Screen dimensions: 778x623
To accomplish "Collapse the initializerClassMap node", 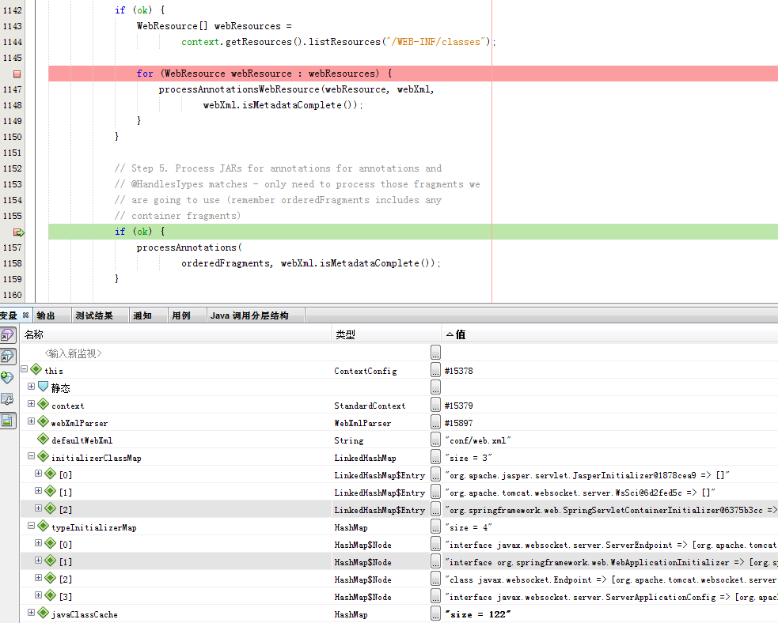I will (31, 456).
